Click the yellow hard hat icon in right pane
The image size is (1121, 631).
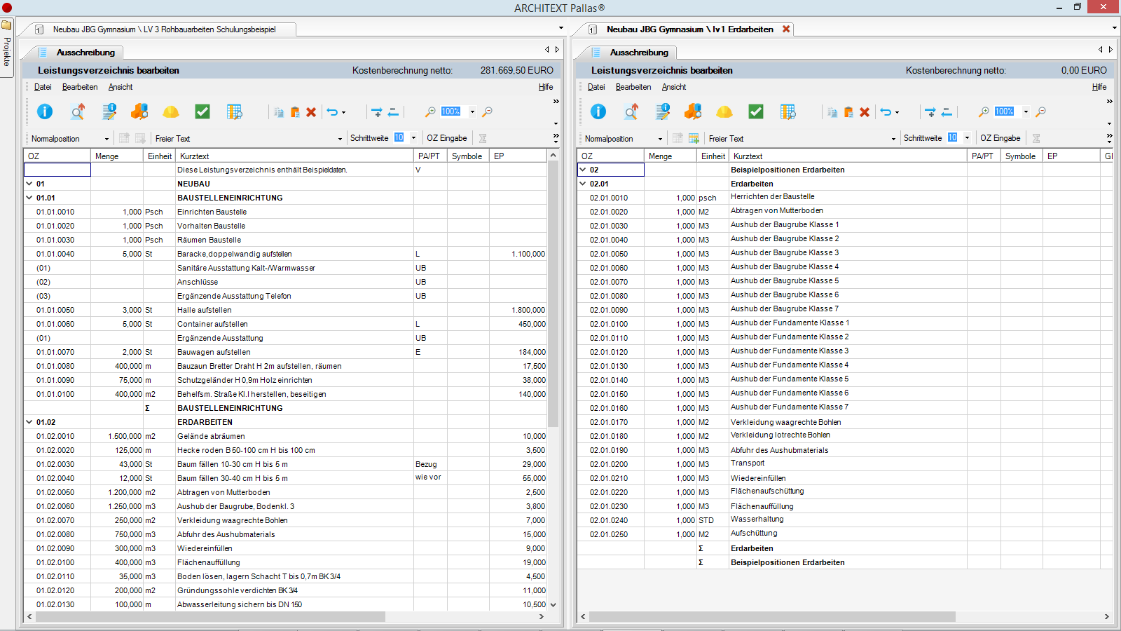[724, 111]
